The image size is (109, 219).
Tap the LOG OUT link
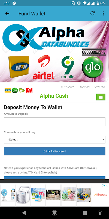(85, 87)
